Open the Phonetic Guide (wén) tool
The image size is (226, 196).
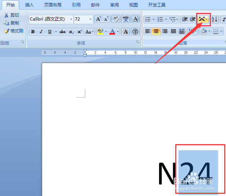click(x=126, y=19)
